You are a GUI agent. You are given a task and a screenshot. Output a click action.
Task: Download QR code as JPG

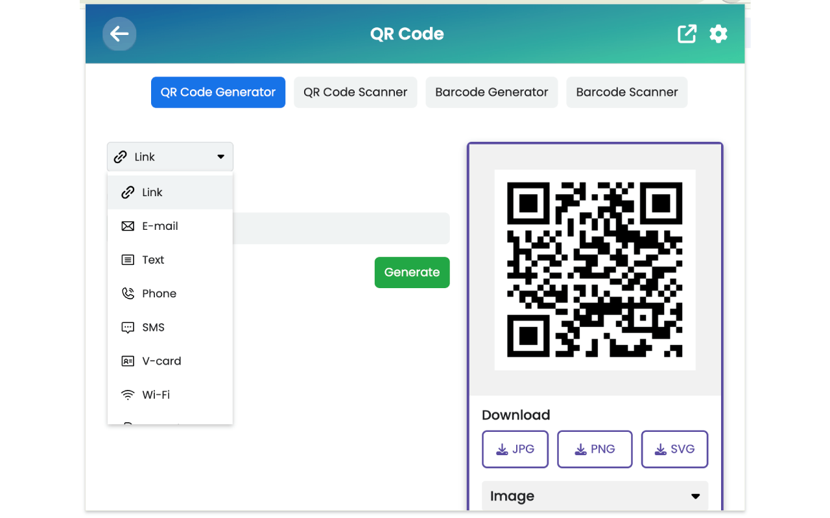[x=515, y=449]
